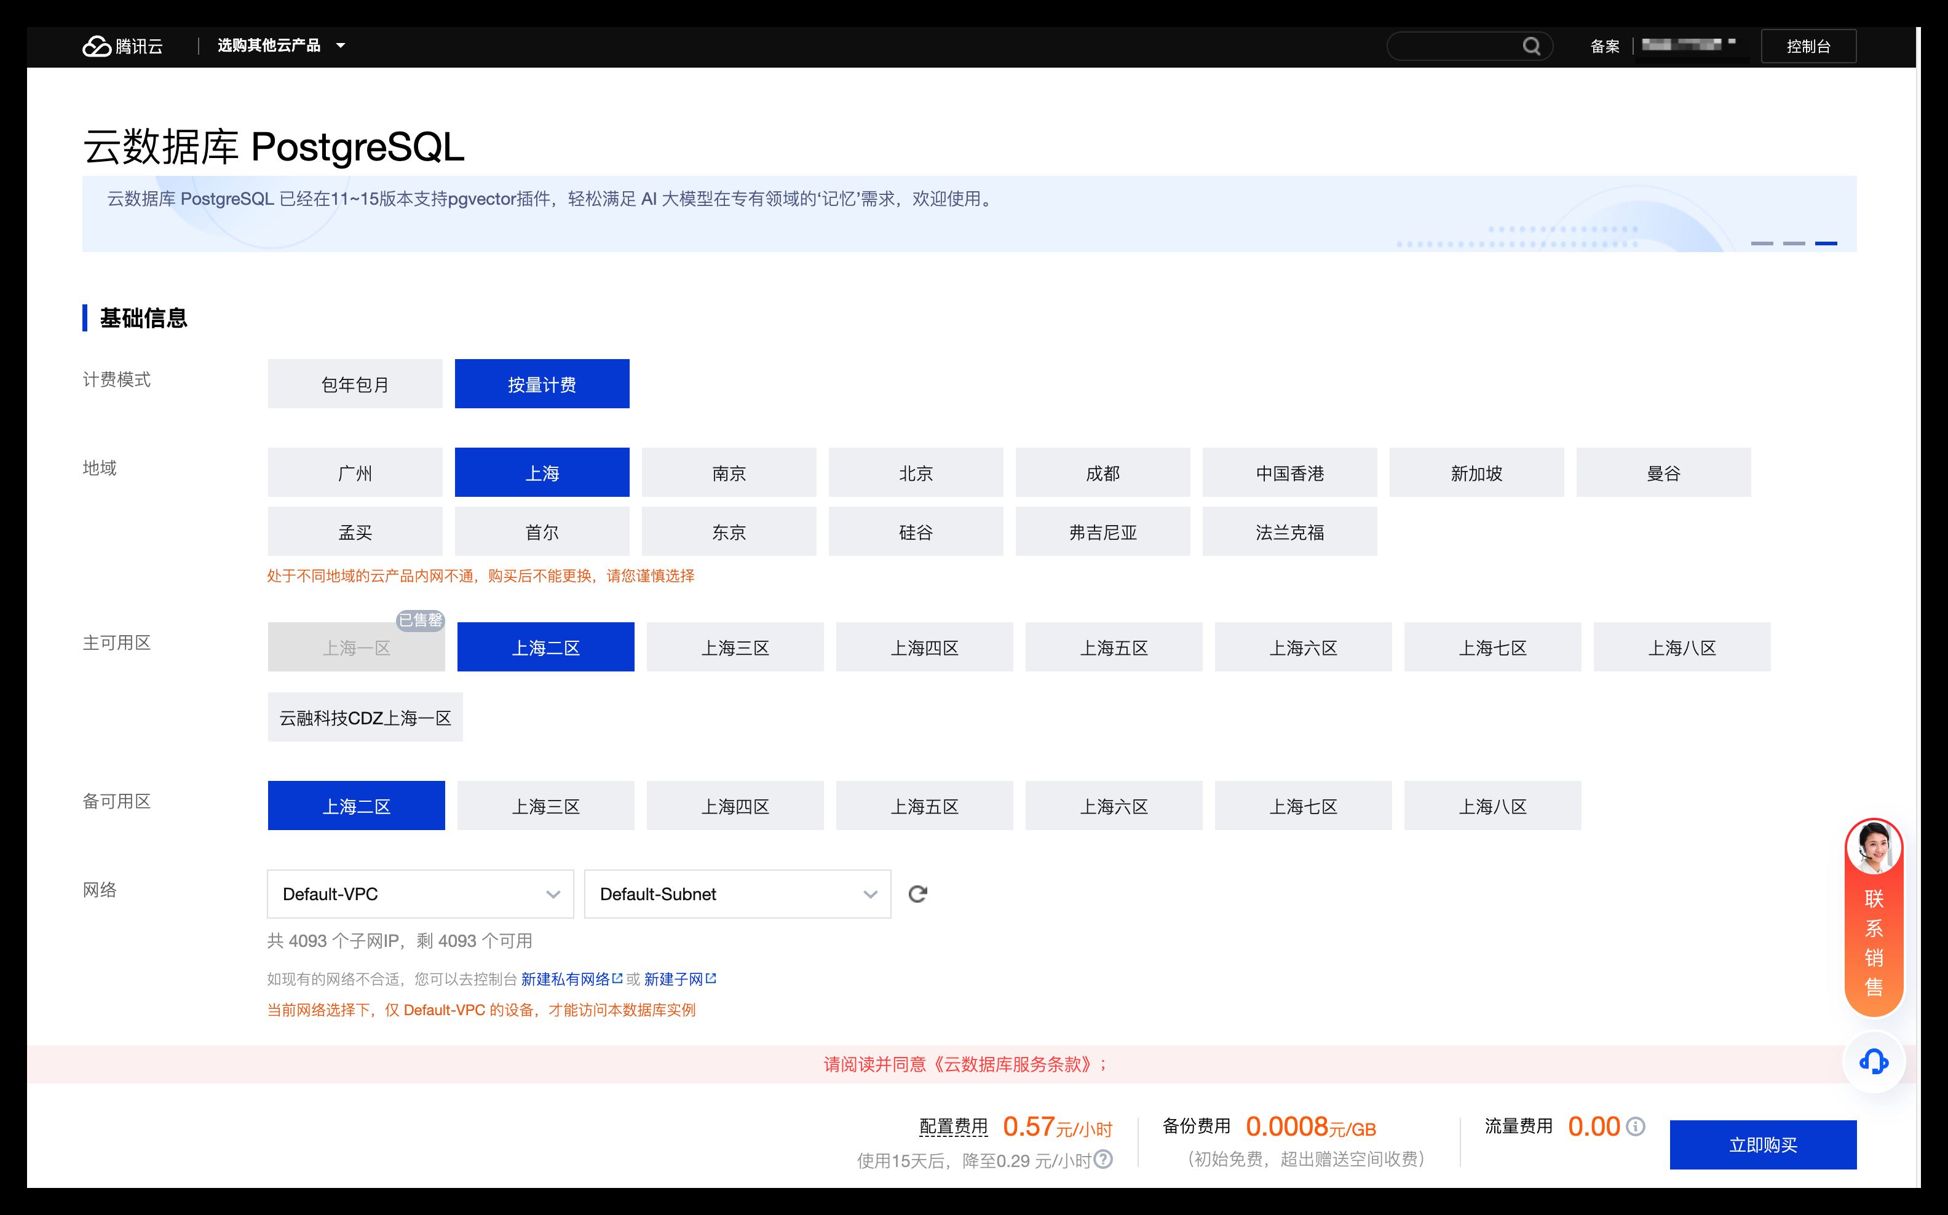1948x1215 pixels.
Task: Choose the 孟买 region
Action: point(354,531)
